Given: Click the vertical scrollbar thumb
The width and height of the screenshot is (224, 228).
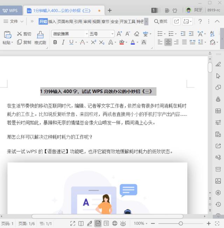Looking at the screenshot, I should coord(210,67).
